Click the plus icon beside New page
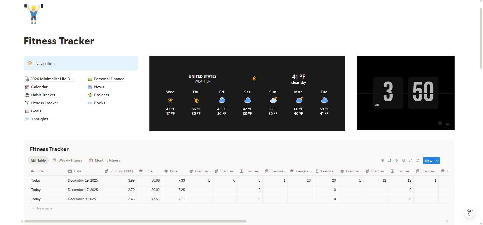 (33, 208)
